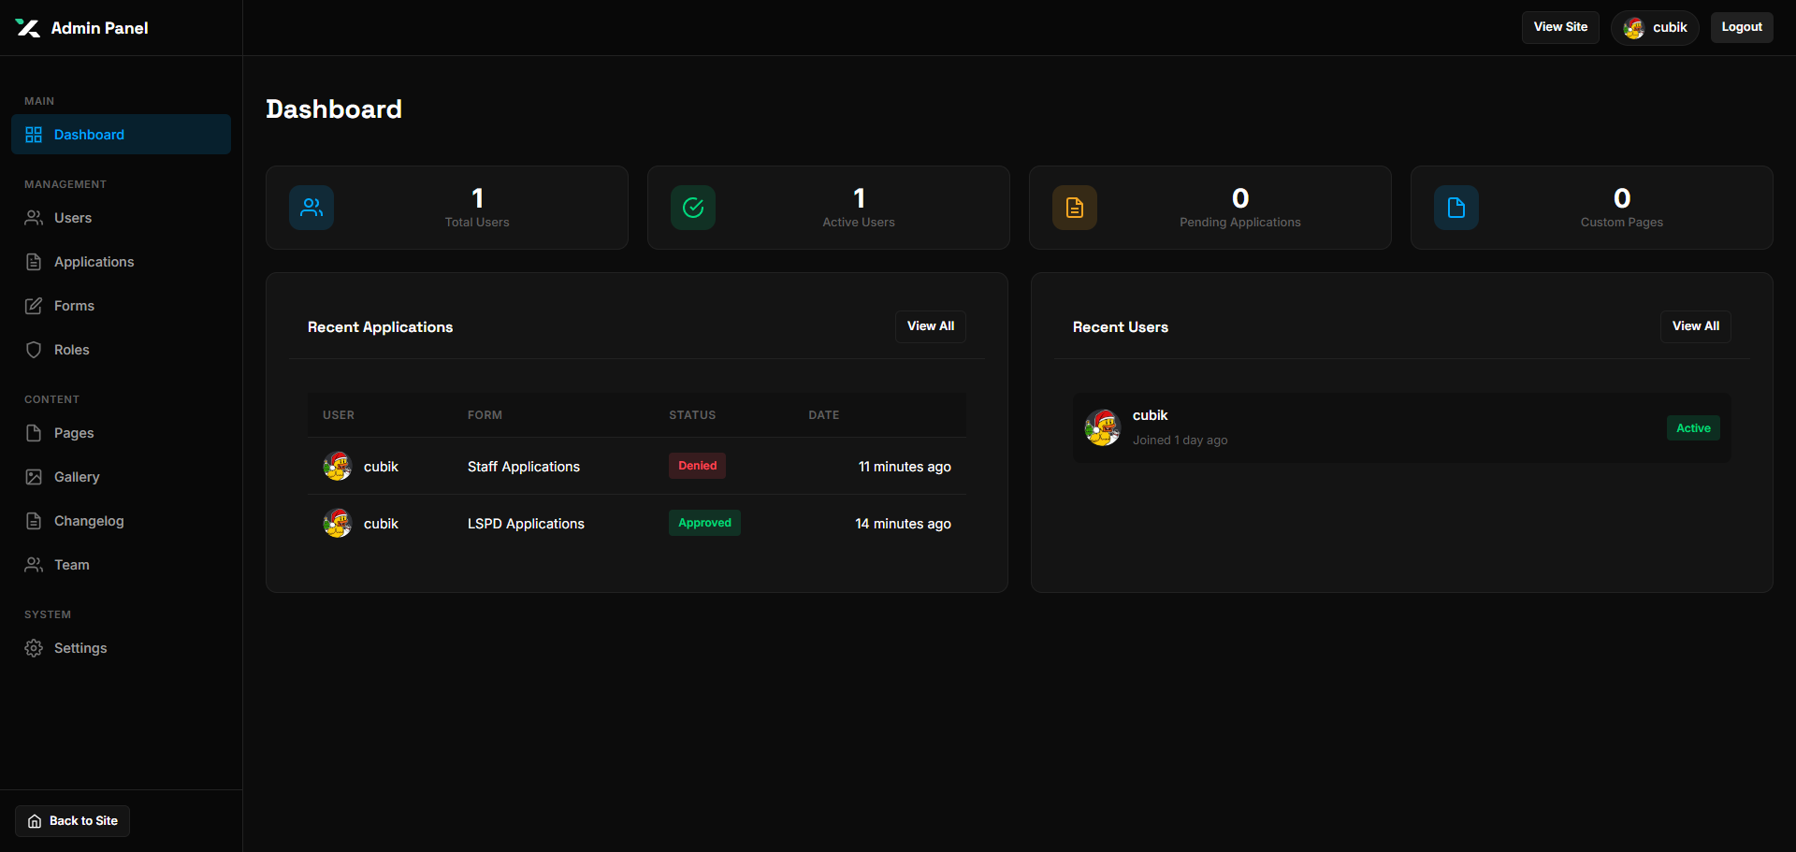Screen dimensions: 1796x852
Task: Click the Joined 1 day ago text
Action: (x=1180, y=440)
